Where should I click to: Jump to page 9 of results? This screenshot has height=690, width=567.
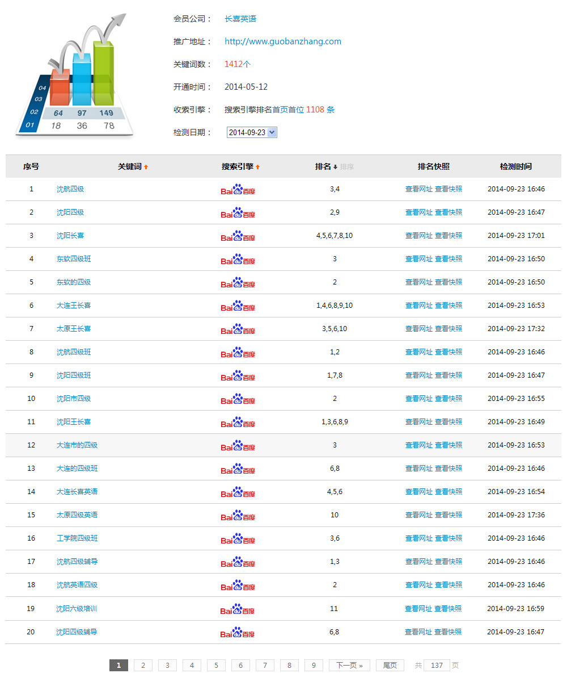(314, 666)
